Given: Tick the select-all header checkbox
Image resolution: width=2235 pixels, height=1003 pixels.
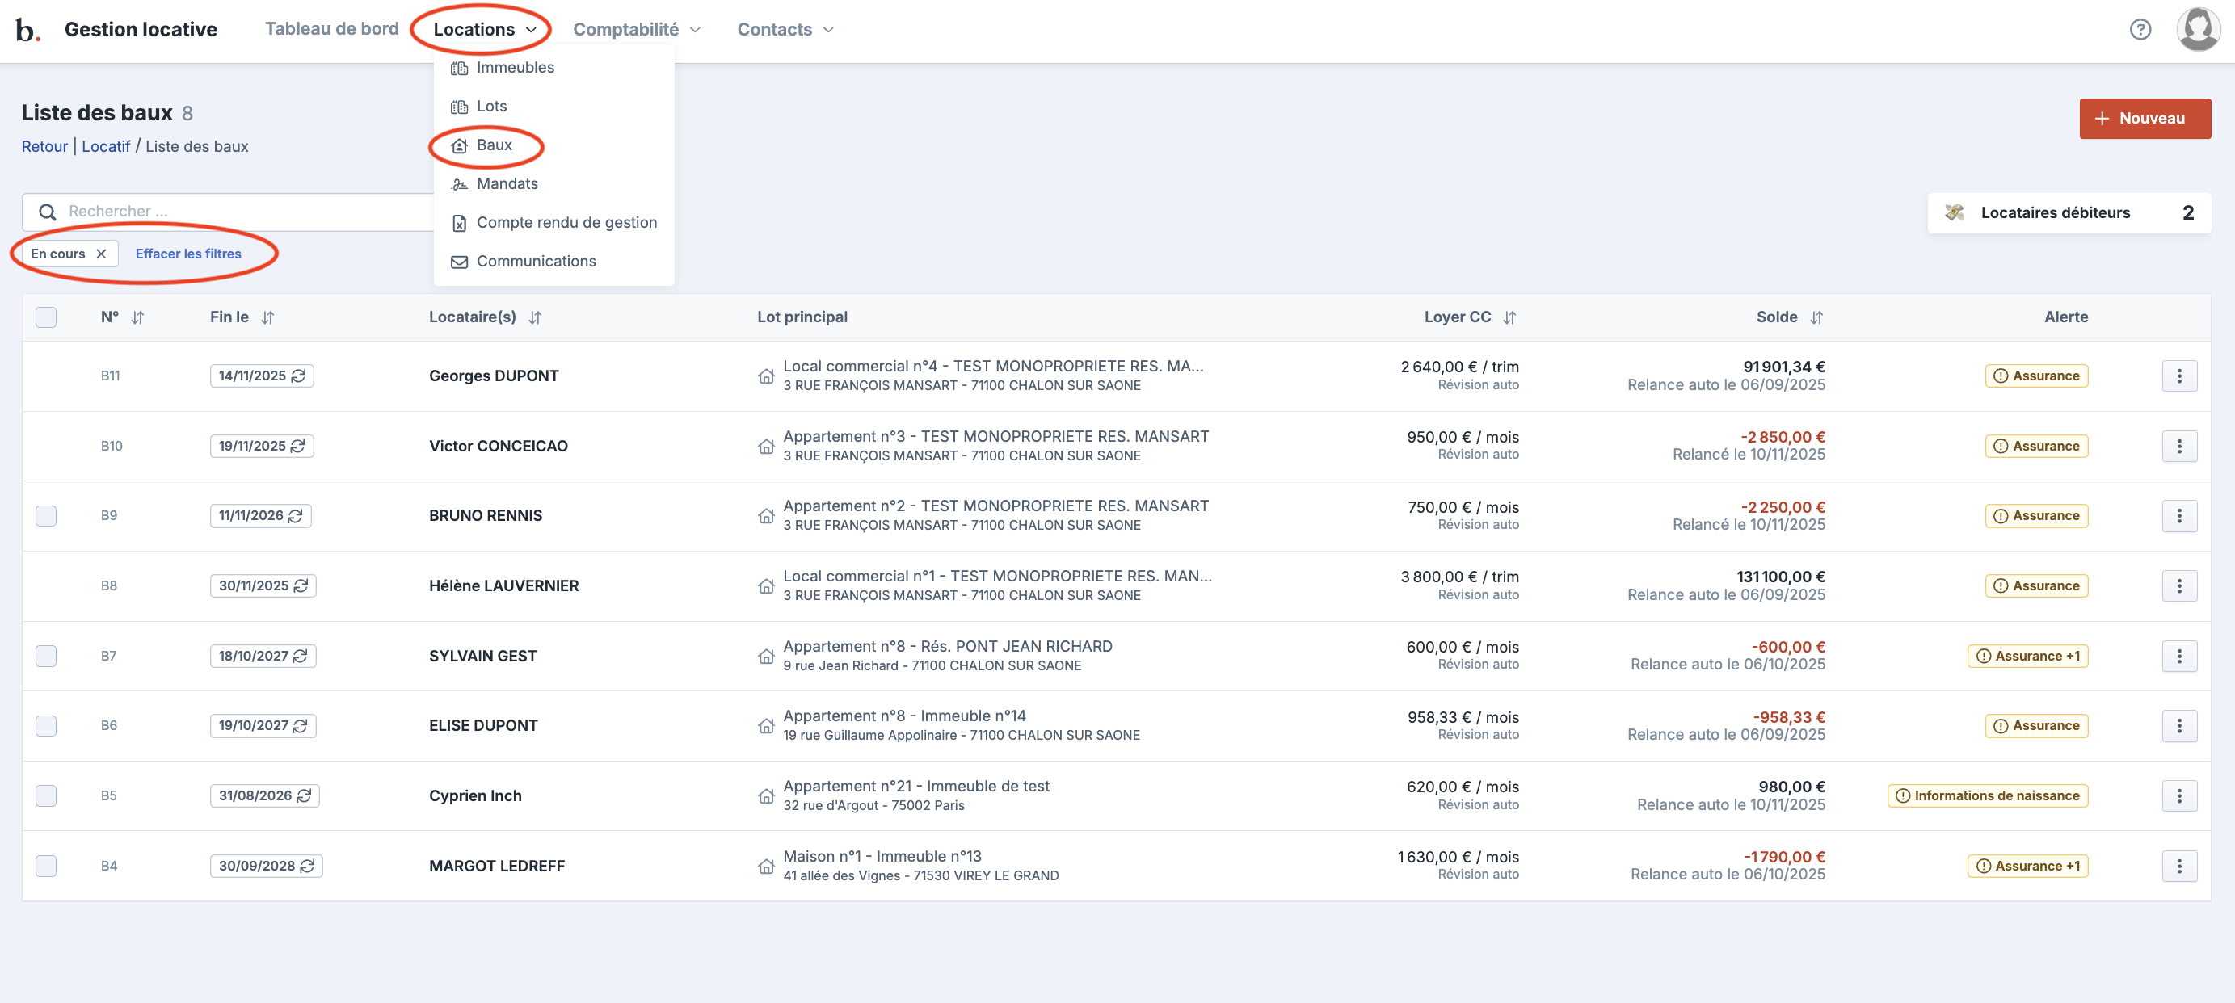Looking at the screenshot, I should [x=46, y=317].
